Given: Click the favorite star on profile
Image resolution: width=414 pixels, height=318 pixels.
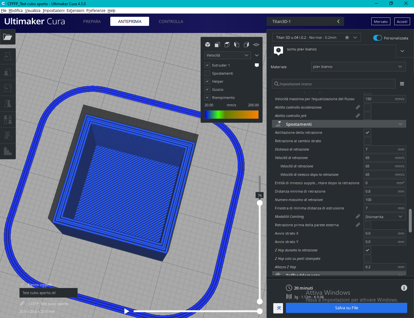Looking at the screenshot, I should click(347, 37).
